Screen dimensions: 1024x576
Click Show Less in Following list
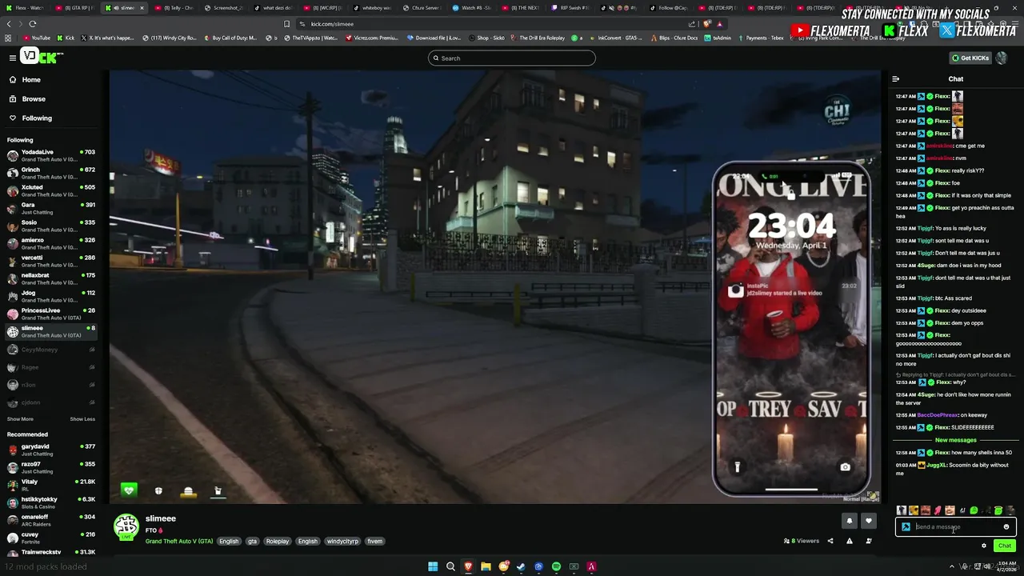tap(82, 419)
